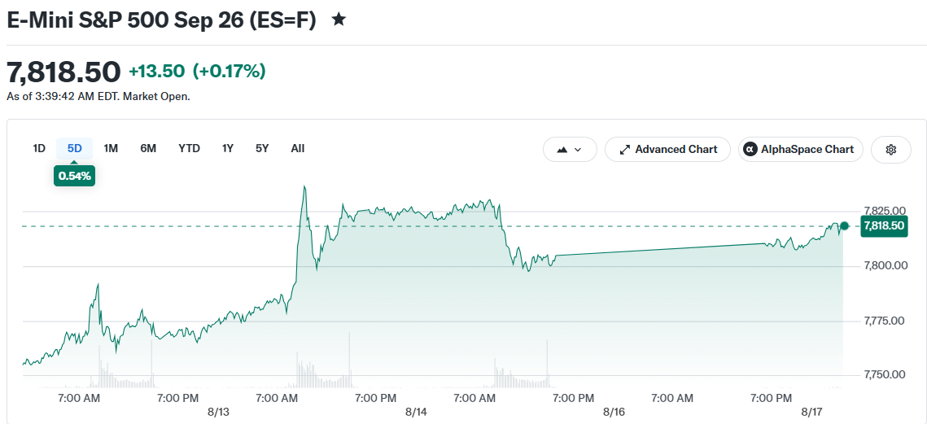
Task: Click the (+0.17%) percent change
Action: pyautogui.click(x=230, y=72)
